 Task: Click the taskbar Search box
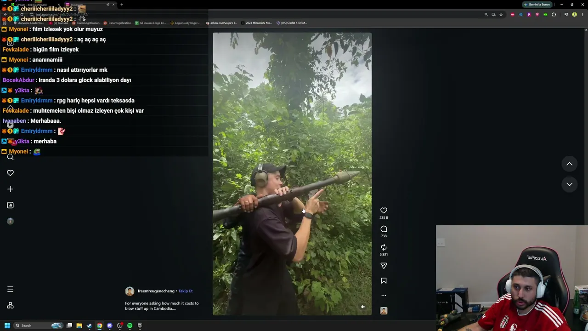[x=39, y=325]
